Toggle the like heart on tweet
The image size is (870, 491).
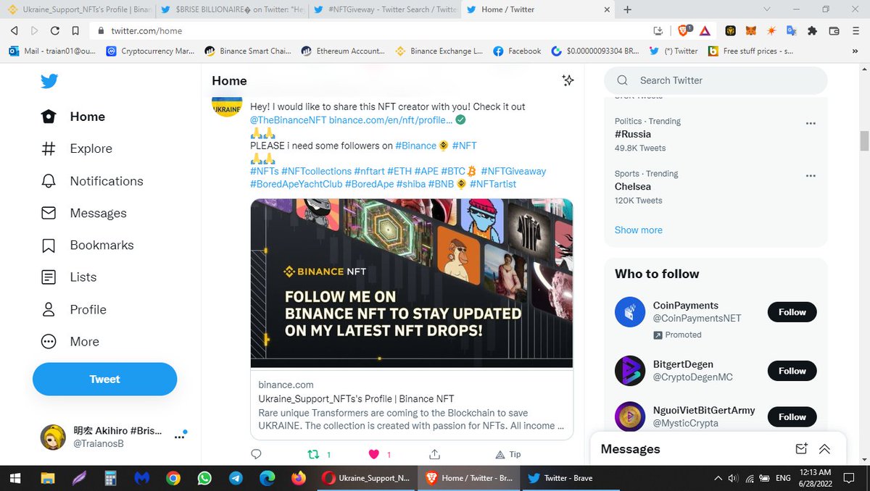click(374, 454)
